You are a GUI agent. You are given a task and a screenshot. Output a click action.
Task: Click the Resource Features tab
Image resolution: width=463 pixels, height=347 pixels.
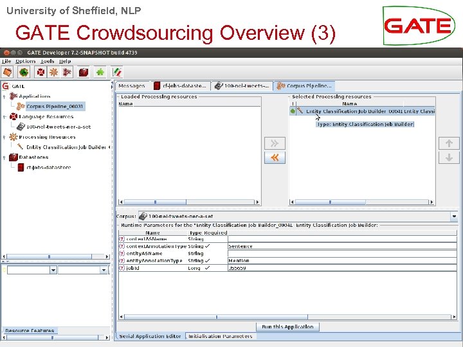click(x=30, y=330)
